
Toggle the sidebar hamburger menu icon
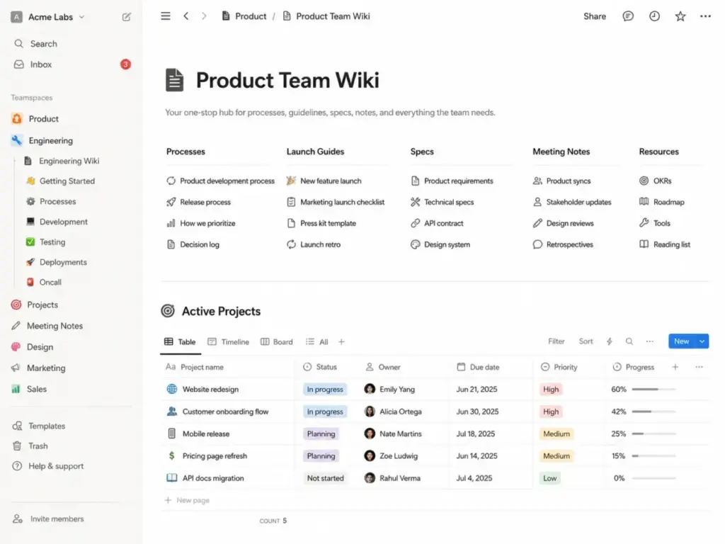166,16
